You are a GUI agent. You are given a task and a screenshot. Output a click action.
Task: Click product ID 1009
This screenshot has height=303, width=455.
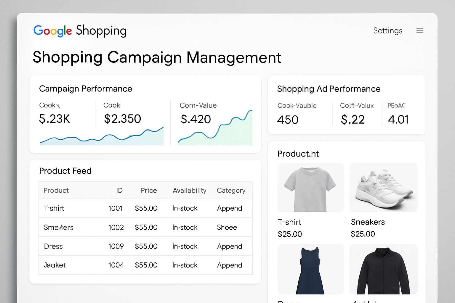pos(116,246)
